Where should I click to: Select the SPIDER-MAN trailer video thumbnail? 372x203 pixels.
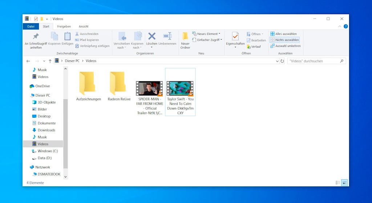(149, 89)
